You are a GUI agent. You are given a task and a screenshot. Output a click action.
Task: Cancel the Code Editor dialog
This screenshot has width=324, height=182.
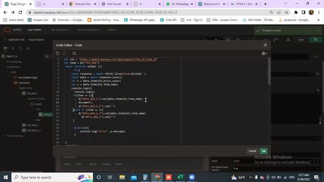252,151
